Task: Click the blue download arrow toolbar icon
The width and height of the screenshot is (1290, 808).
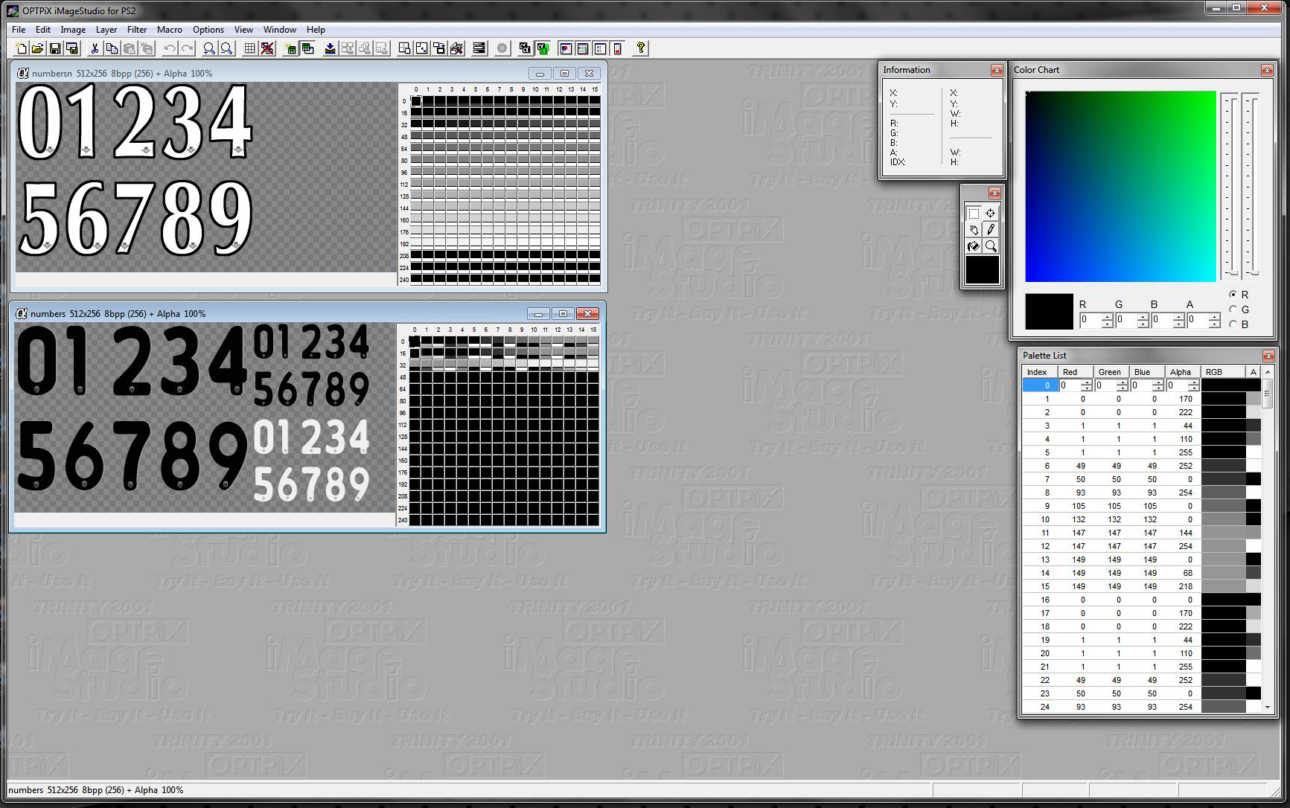Action: pyautogui.click(x=330, y=48)
